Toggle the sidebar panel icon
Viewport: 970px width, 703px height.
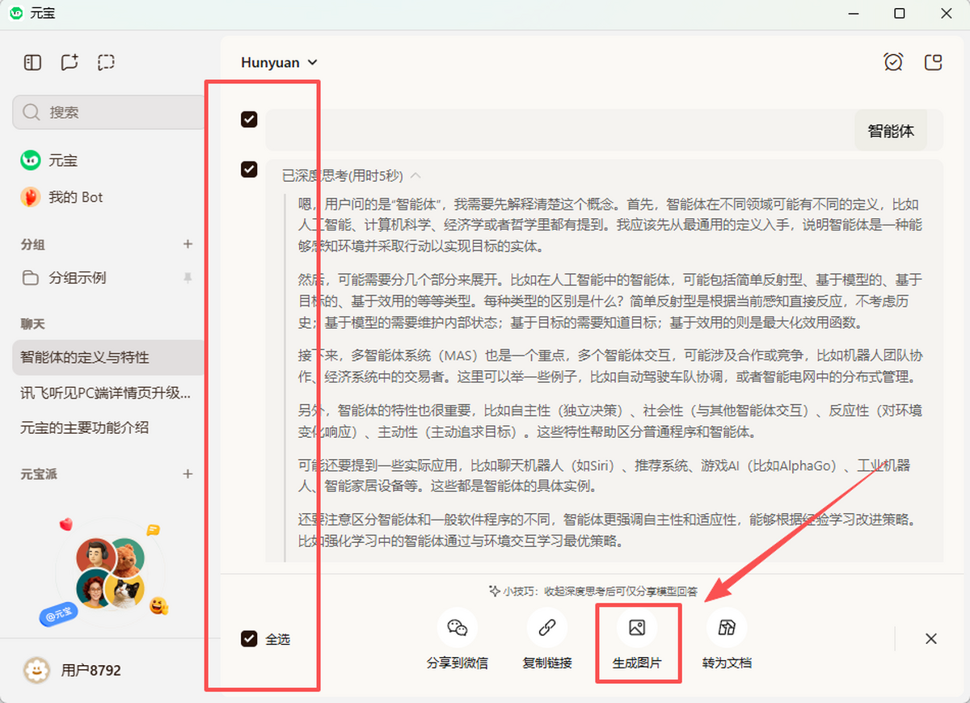(32, 62)
